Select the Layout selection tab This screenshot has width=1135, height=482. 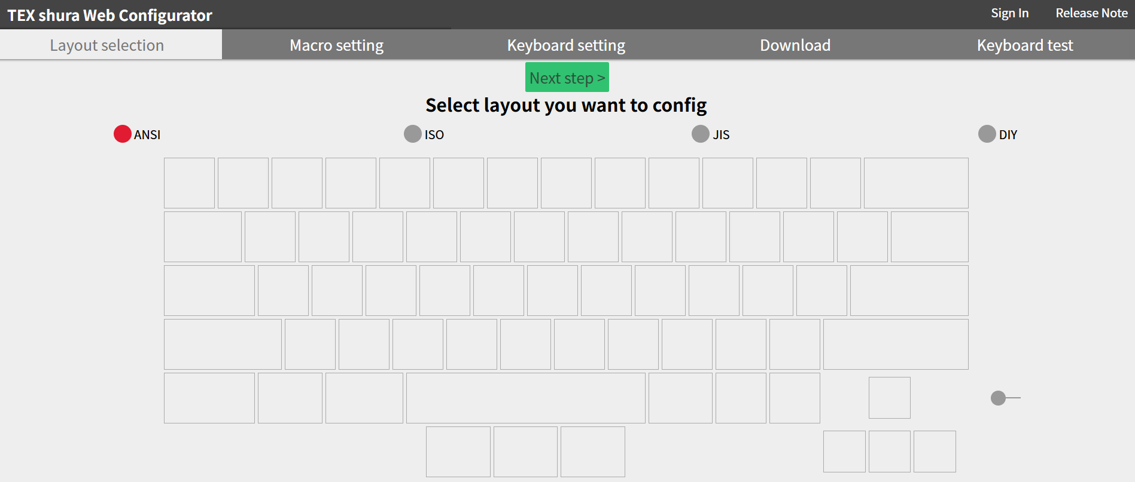106,45
